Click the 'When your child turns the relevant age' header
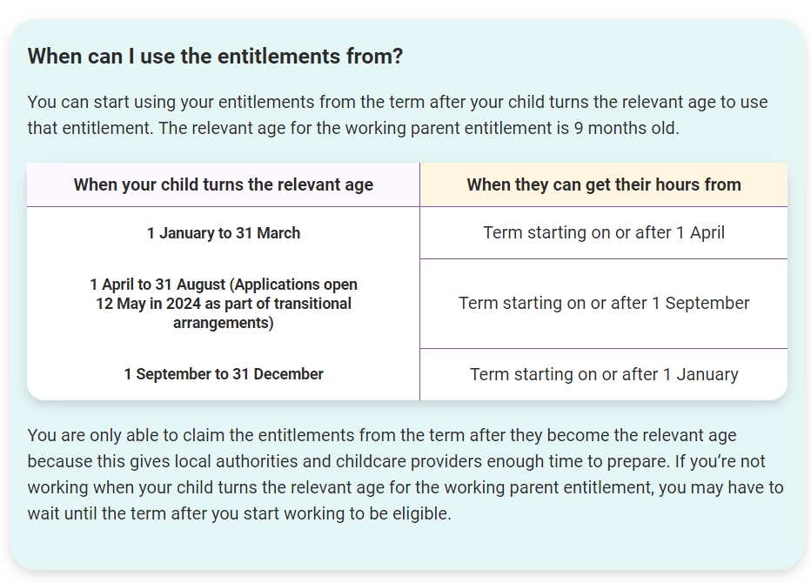The width and height of the screenshot is (811, 583). point(223,184)
